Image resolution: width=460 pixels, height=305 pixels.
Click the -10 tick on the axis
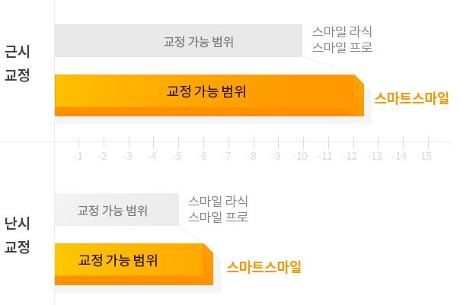click(300, 156)
